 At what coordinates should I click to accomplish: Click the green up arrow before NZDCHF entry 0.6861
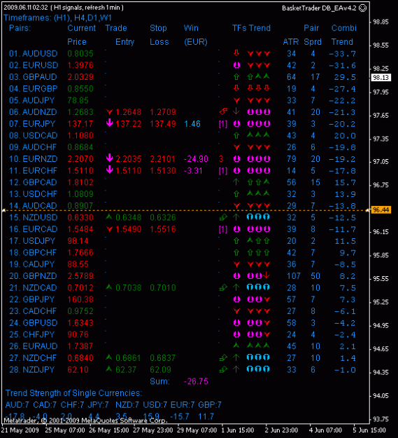109,357
